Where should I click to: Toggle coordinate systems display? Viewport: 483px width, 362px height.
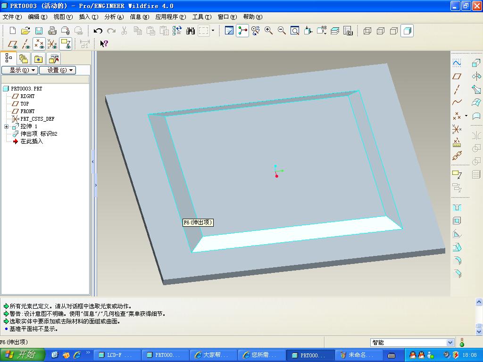[52, 44]
